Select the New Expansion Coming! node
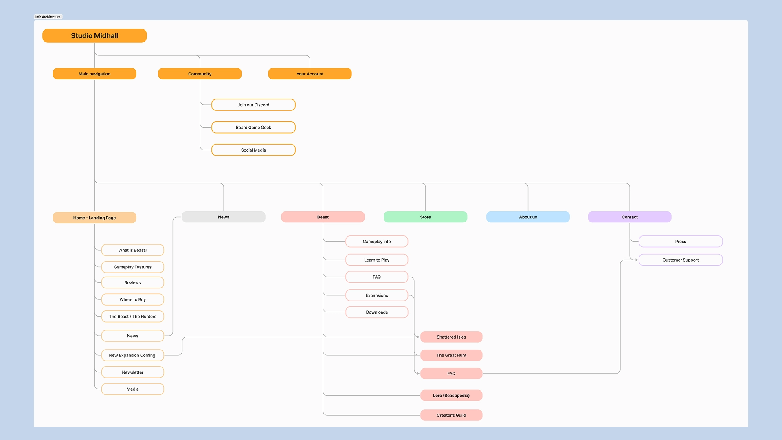782x440 pixels. 132,355
